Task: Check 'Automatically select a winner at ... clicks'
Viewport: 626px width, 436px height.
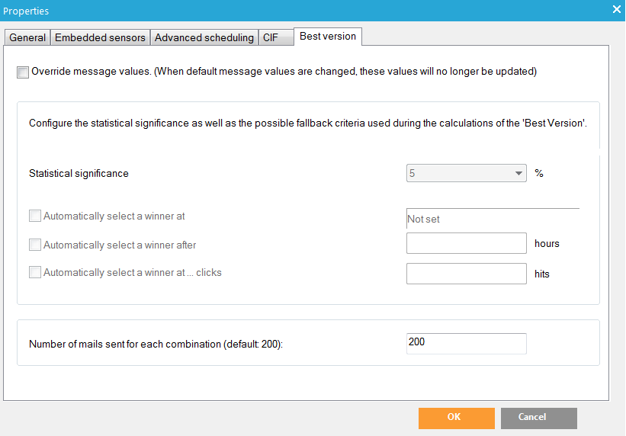Action: (35, 272)
